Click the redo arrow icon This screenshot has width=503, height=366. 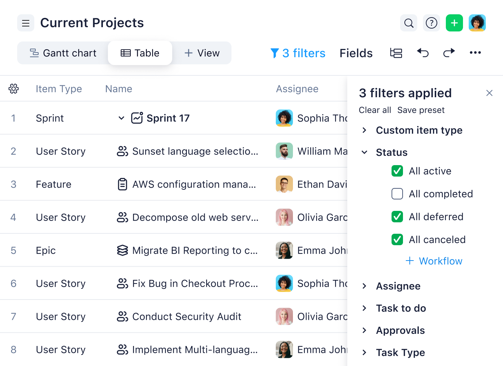click(449, 53)
